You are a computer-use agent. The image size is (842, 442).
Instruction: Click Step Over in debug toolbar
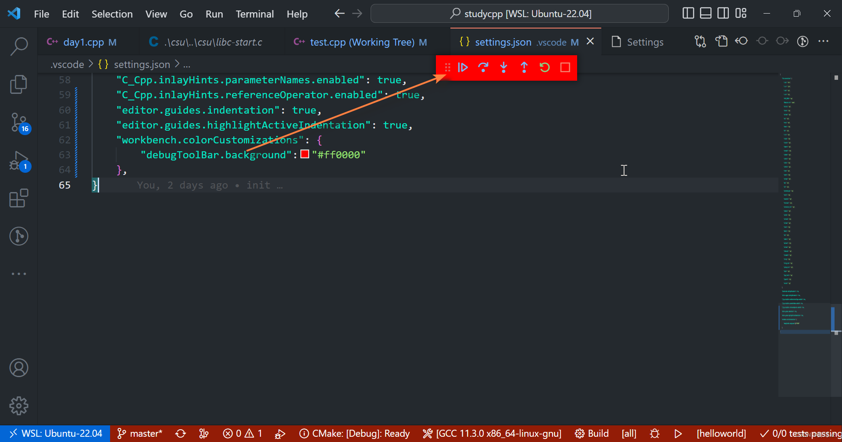click(x=483, y=68)
